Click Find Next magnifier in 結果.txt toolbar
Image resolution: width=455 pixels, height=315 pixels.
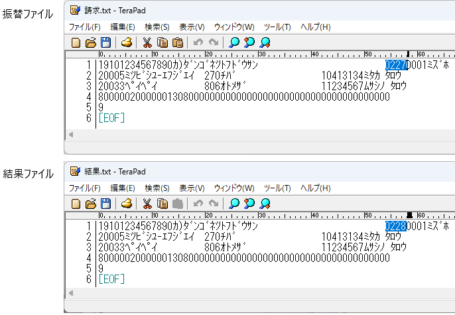tap(249, 204)
